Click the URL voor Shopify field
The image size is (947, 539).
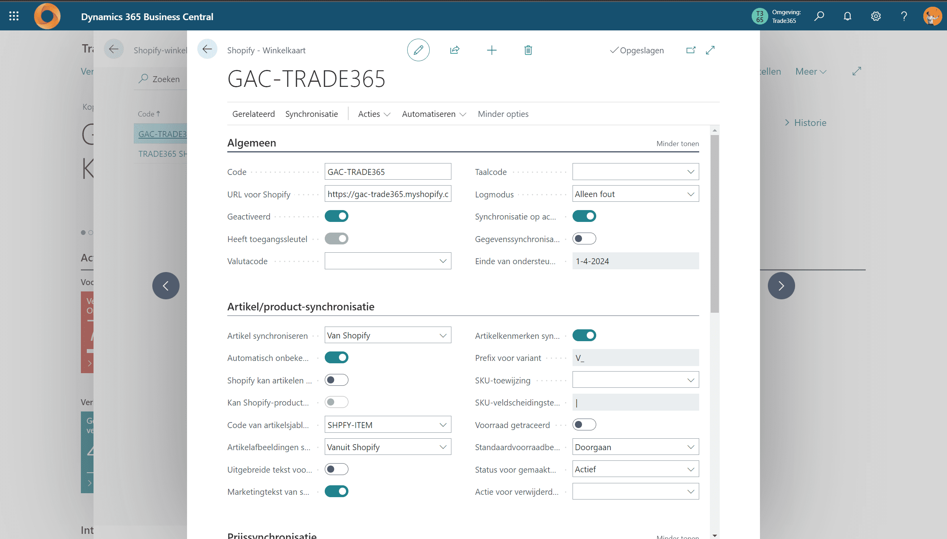click(x=388, y=194)
